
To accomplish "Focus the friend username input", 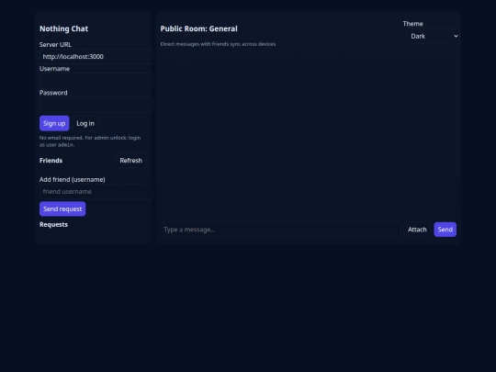I will 96,191.
